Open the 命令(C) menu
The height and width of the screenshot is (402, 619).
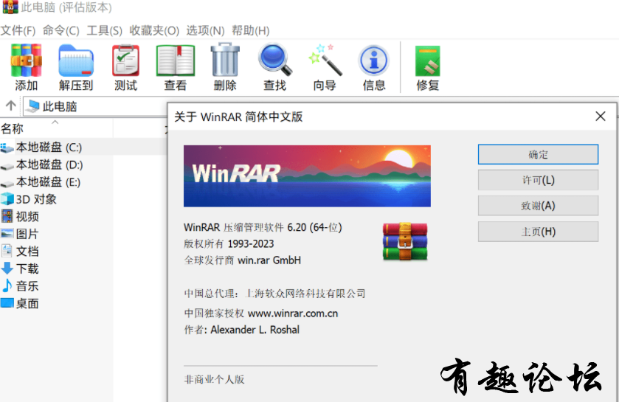pos(61,30)
